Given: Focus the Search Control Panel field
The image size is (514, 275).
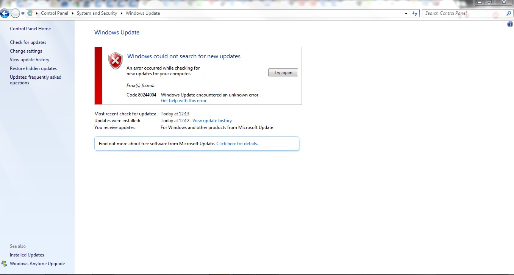Looking at the screenshot, I should [x=464, y=13].
